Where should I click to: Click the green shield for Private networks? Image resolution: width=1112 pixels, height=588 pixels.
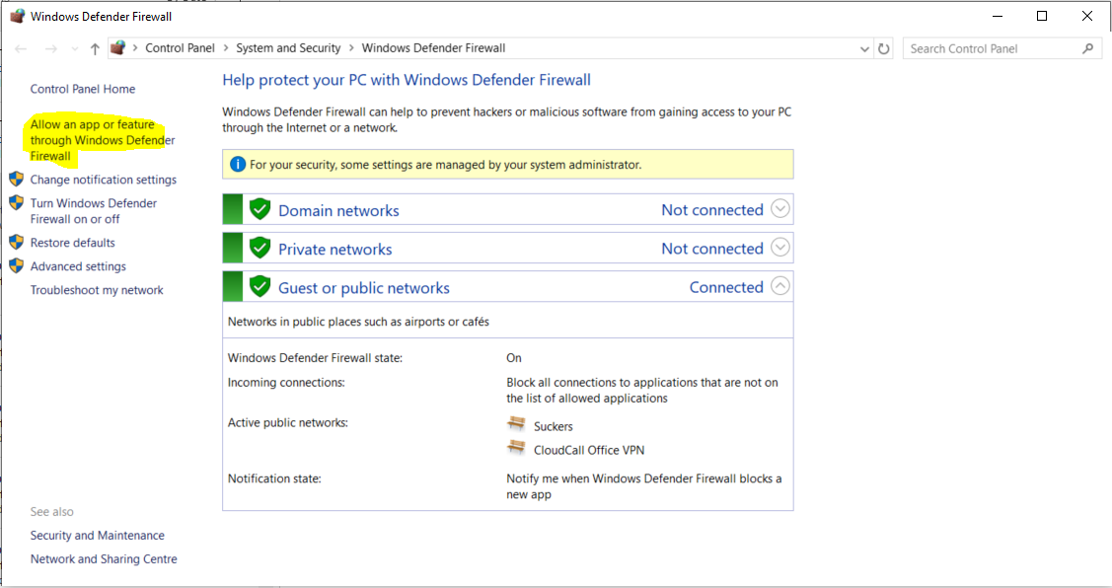pyautogui.click(x=259, y=249)
